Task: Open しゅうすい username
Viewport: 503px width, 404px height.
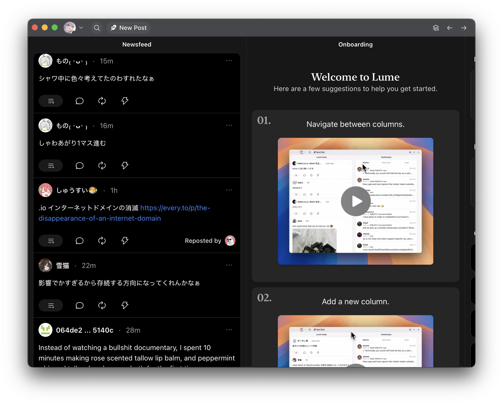Action: coord(77,190)
